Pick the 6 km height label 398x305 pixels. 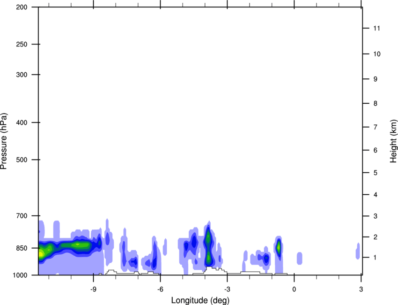coord(376,150)
